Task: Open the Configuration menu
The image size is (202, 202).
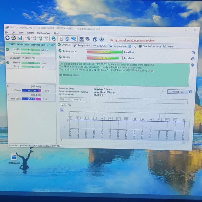Action: (x=43, y=33)
